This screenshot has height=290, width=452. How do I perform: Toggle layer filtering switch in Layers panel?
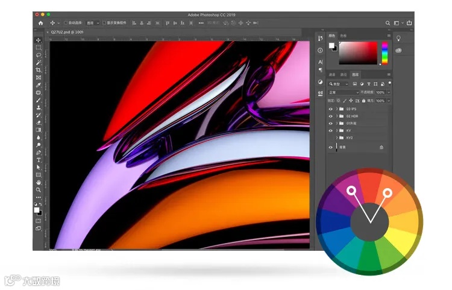[390, 83]
